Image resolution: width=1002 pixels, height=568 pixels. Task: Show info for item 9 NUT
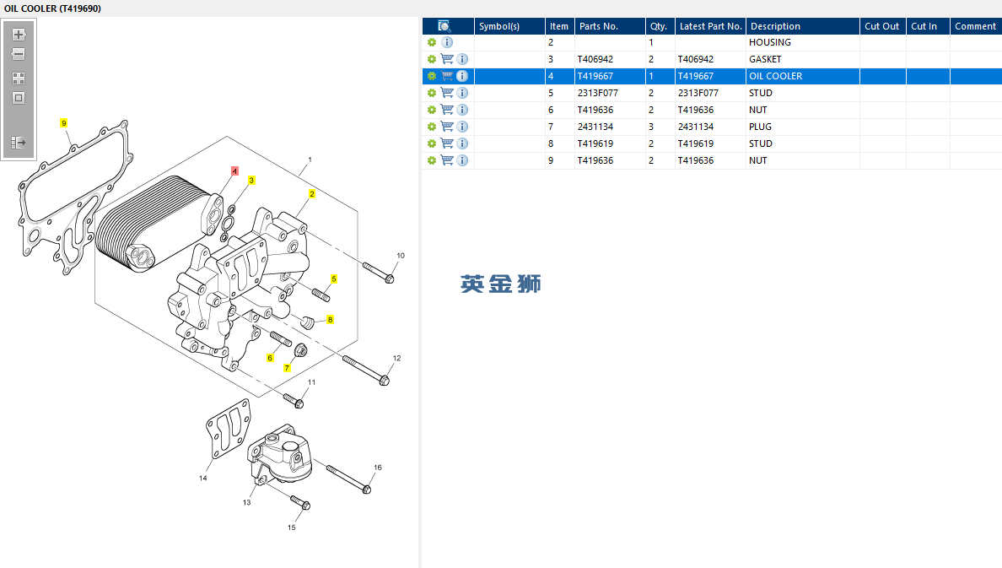462,160
